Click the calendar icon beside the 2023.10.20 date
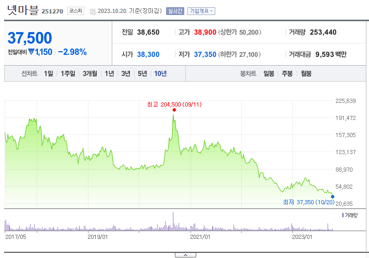Image resolution: width=369 pixels, height=258 pixels. 93,11
